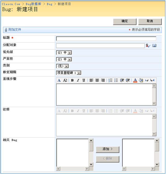166x174 pixels.
Task: Open the 严重性 dropdown
Action: (x=64, y=60)
